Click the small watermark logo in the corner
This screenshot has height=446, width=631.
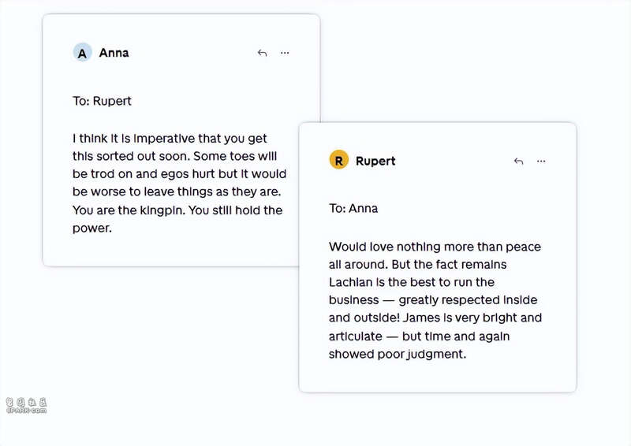27,405
